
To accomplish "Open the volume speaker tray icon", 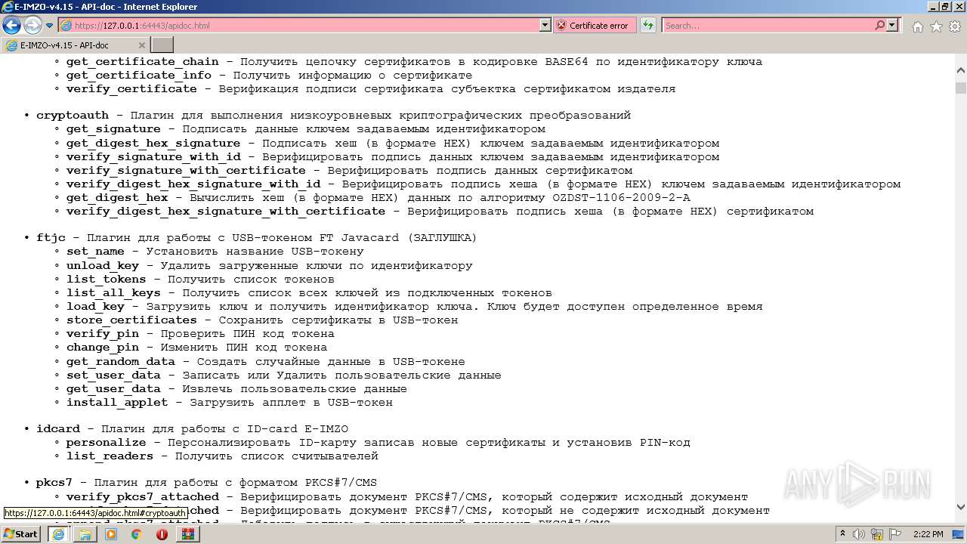I will tap(859, 534).
